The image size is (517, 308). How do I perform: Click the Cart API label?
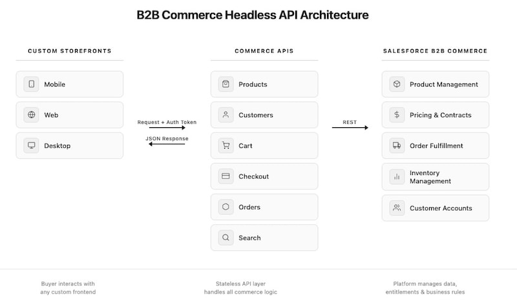tap(246, 145)
